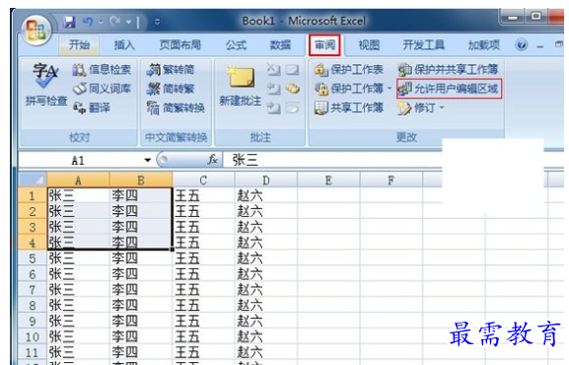Click cell C7 containing 王五
Screen dimensions: 569x365
tap(203, 289)
